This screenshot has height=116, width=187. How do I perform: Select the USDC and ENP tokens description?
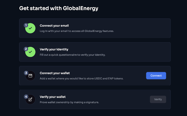point(82,79)
